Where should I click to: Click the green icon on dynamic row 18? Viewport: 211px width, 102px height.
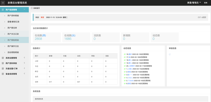coord(125,60)
